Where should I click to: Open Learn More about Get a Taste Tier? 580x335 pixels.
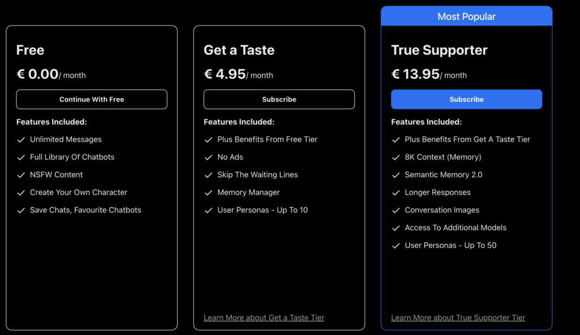click(264, 317)
